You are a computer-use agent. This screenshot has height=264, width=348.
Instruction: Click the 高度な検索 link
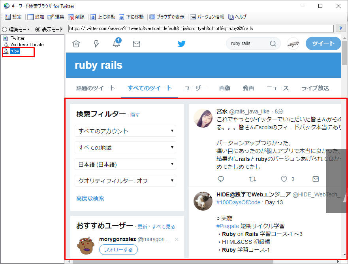point(90,198)
